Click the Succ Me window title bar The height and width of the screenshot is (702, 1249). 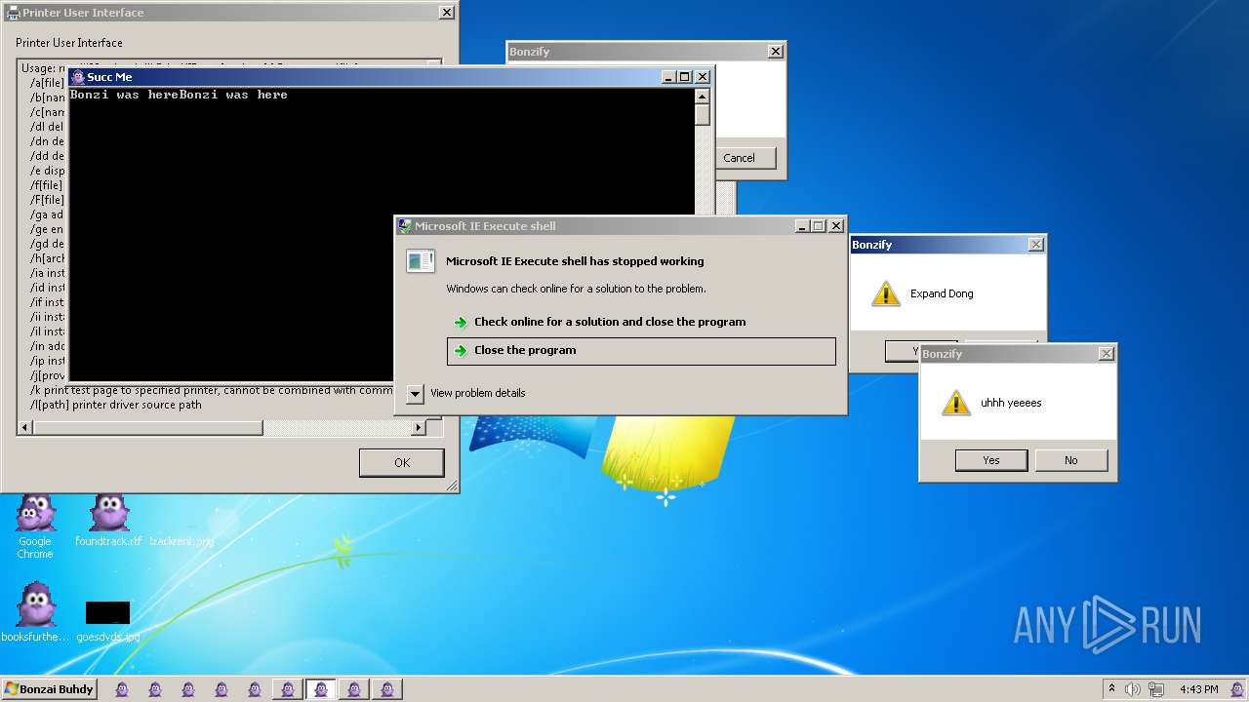tap(390, 77)
